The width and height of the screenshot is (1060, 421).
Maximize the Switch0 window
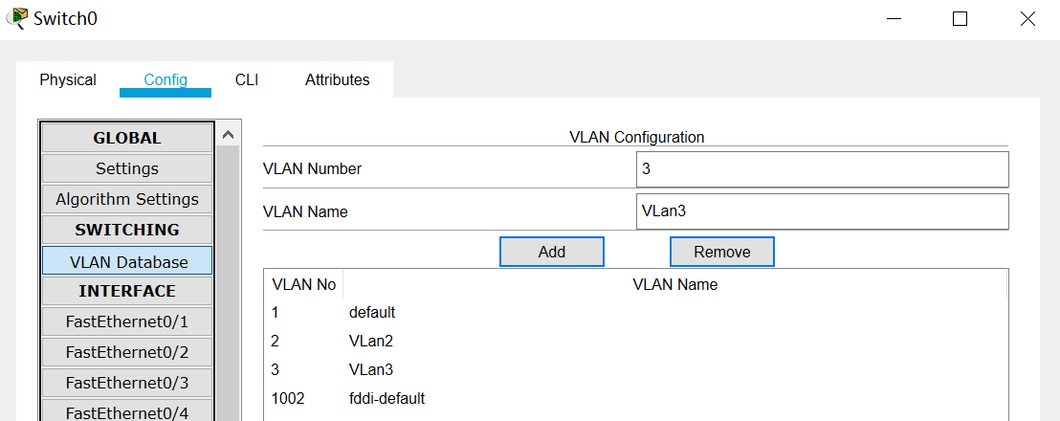[x=960, y=18]
